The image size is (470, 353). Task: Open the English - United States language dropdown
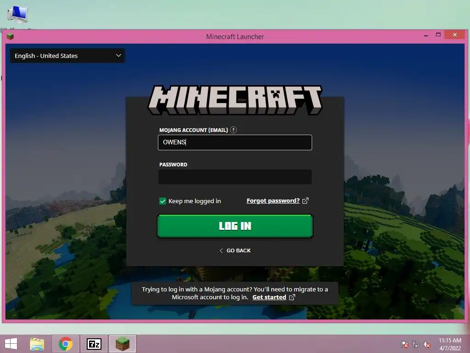67,56
